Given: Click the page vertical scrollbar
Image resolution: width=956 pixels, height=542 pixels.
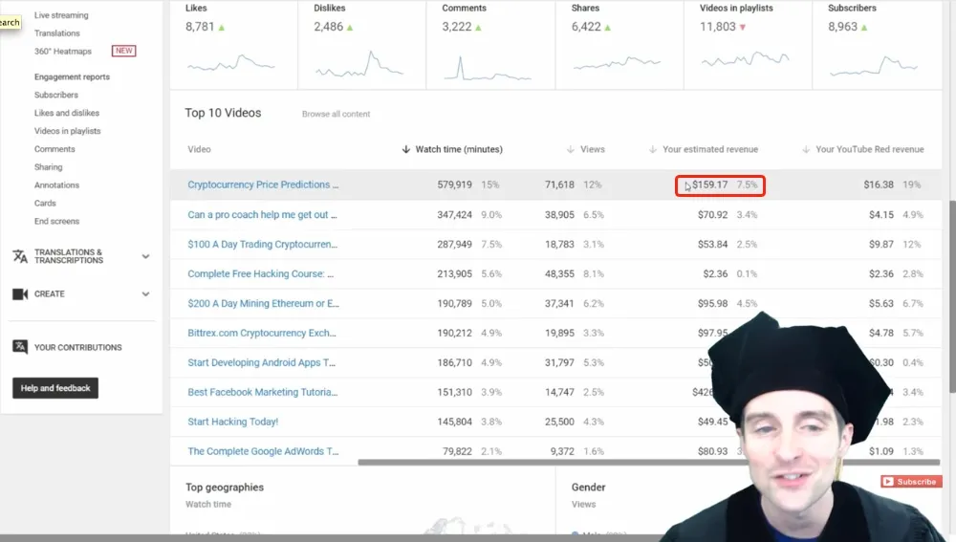Looking at the screenshot, I should 952,296.
